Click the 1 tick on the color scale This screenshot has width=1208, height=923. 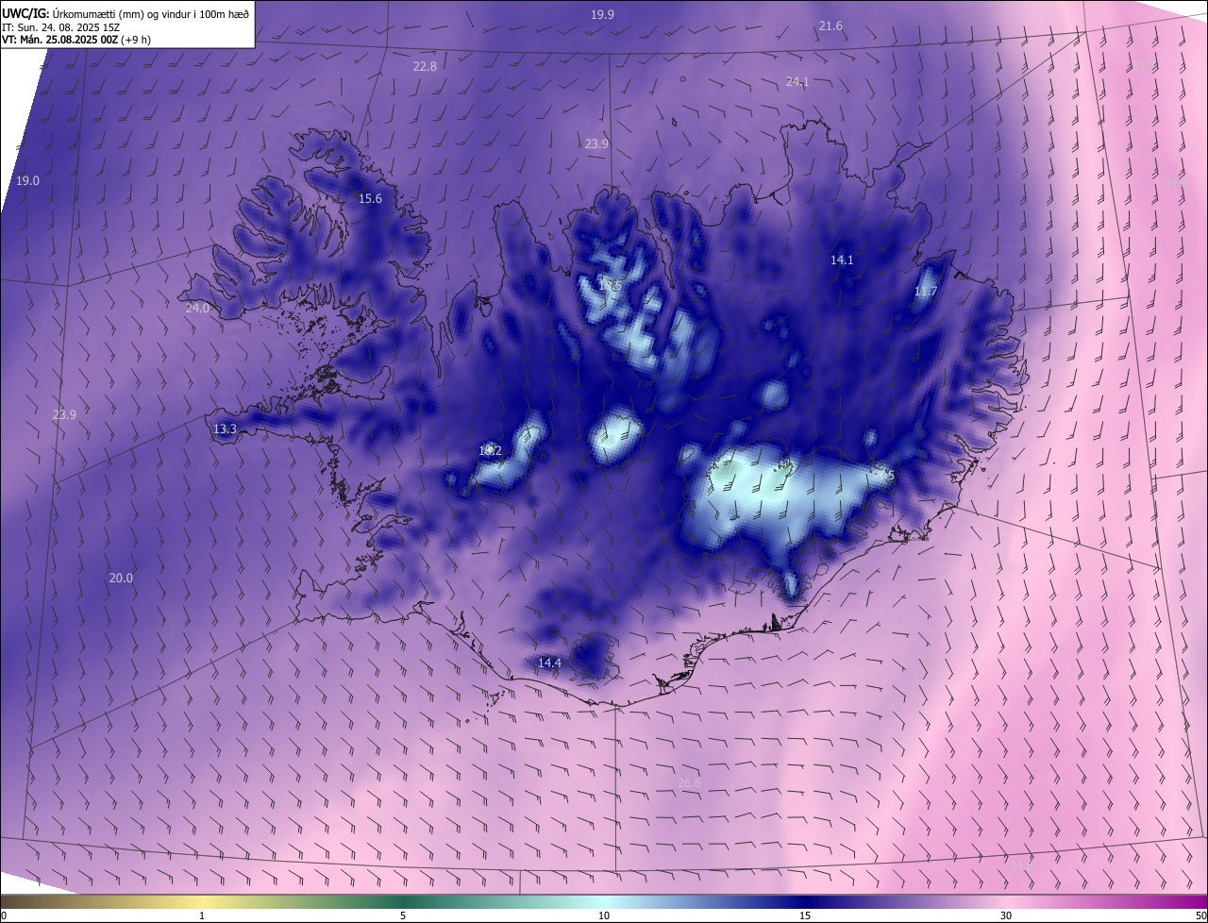tap(202, 915)
